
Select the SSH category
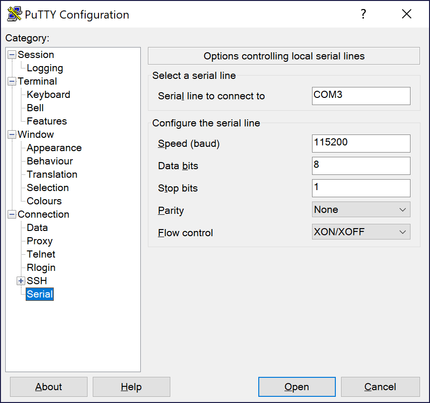pos(37,281)
